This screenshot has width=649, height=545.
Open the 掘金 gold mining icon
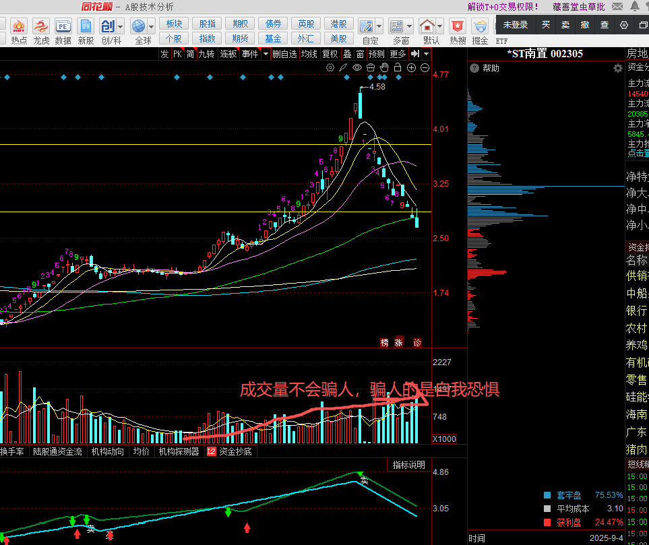click(480, 26)
